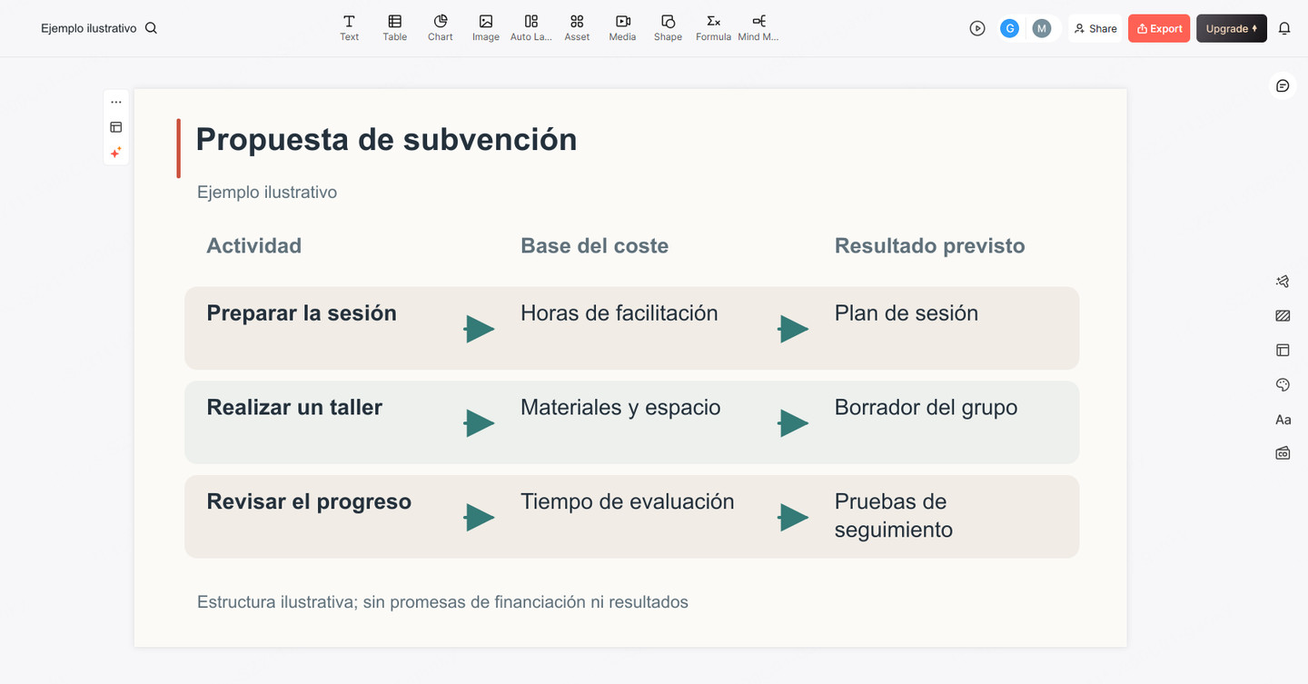
Task: Start the presentation play button
Action: [x=977, y=28]
